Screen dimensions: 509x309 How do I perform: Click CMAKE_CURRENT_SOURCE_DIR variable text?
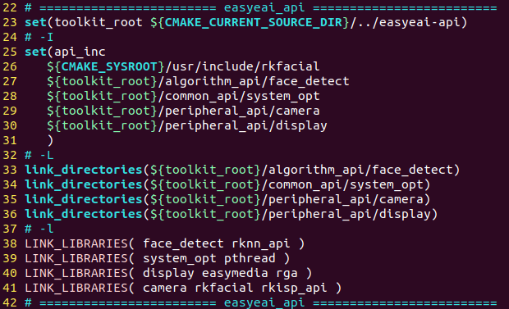coord(253,22)
